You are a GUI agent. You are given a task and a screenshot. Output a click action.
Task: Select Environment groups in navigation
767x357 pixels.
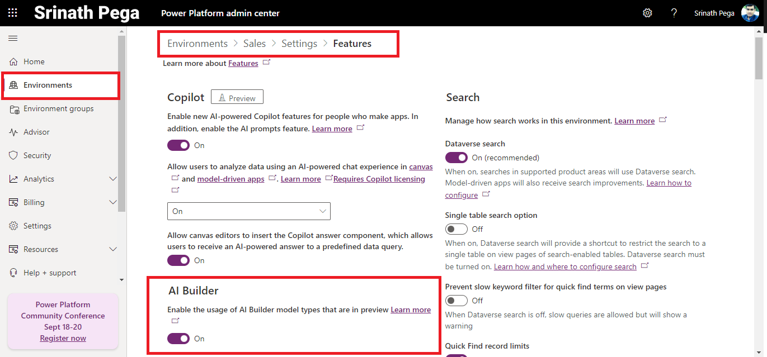coord(58,108)
